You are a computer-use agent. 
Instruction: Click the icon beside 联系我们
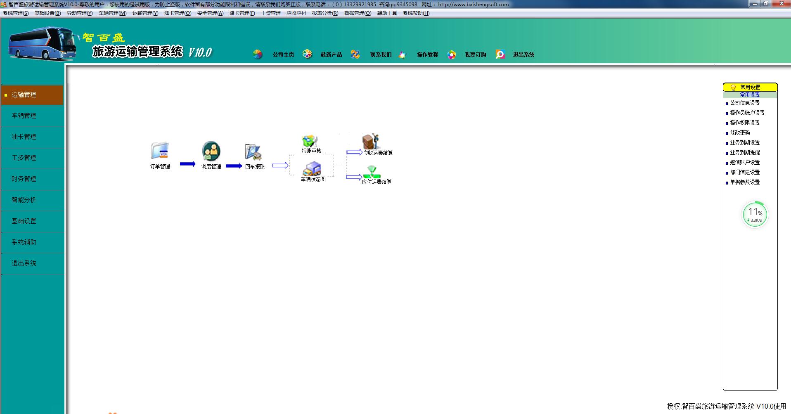pos(355,54)
